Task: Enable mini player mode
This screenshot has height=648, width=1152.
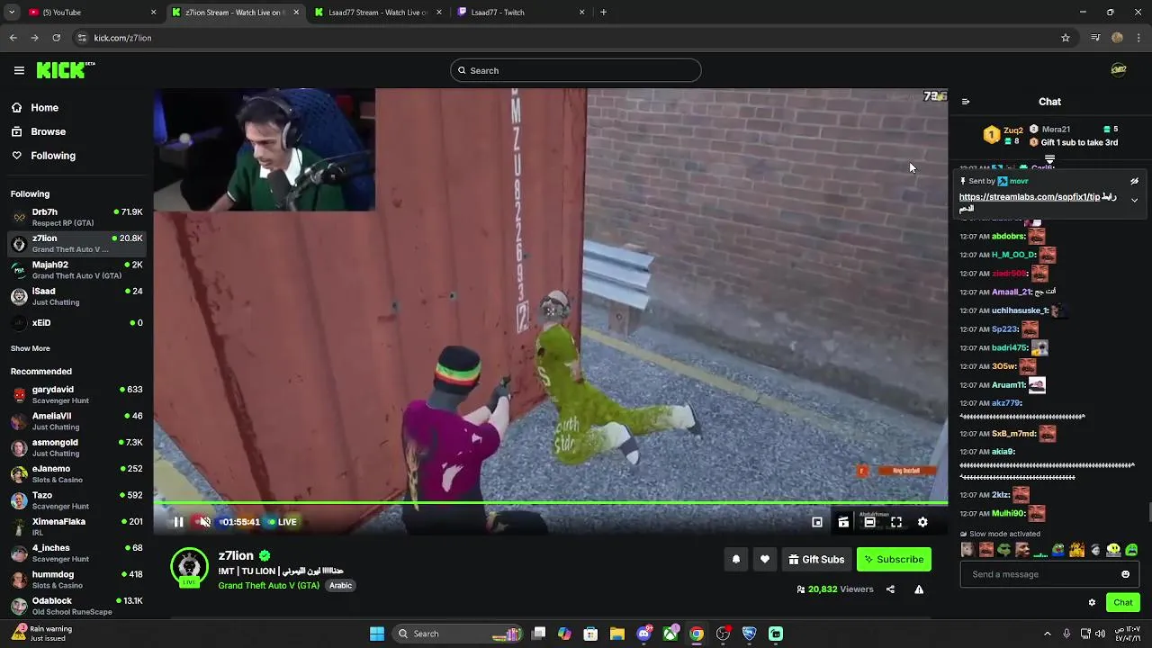Action: pos(817,522)
